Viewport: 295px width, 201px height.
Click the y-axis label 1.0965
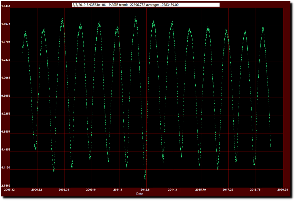(x=6, y=78)
